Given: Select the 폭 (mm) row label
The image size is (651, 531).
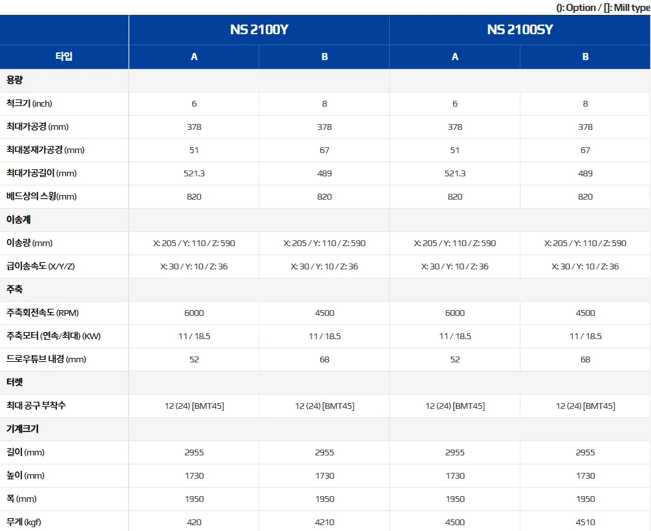Looking at the screenshot, I should pyautogui.click(x=21, y=499).
